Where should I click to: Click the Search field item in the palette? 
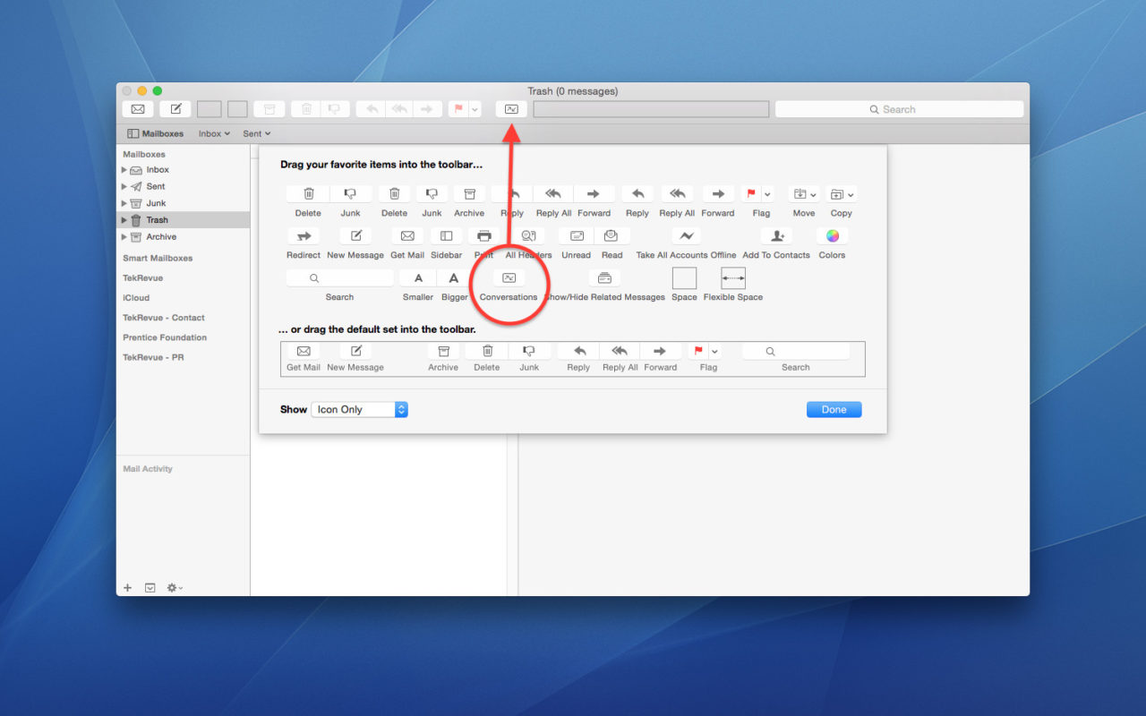[339, 278]
